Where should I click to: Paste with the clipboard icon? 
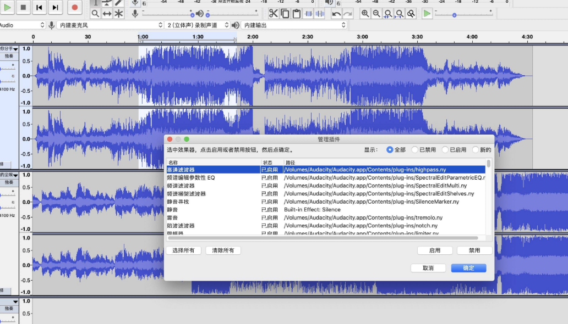click(x=297, y=14)
